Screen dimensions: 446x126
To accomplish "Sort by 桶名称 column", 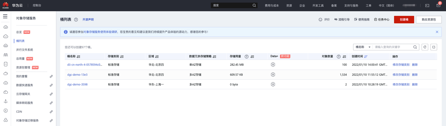I will [x=78, y=56].
